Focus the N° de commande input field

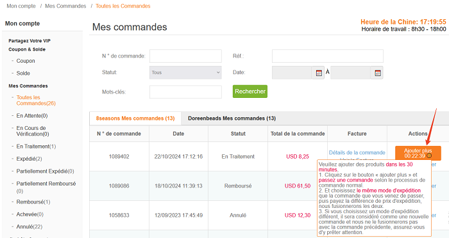pos(185,56)
